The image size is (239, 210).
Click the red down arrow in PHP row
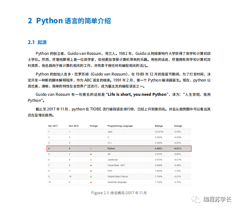coord(91,171)
